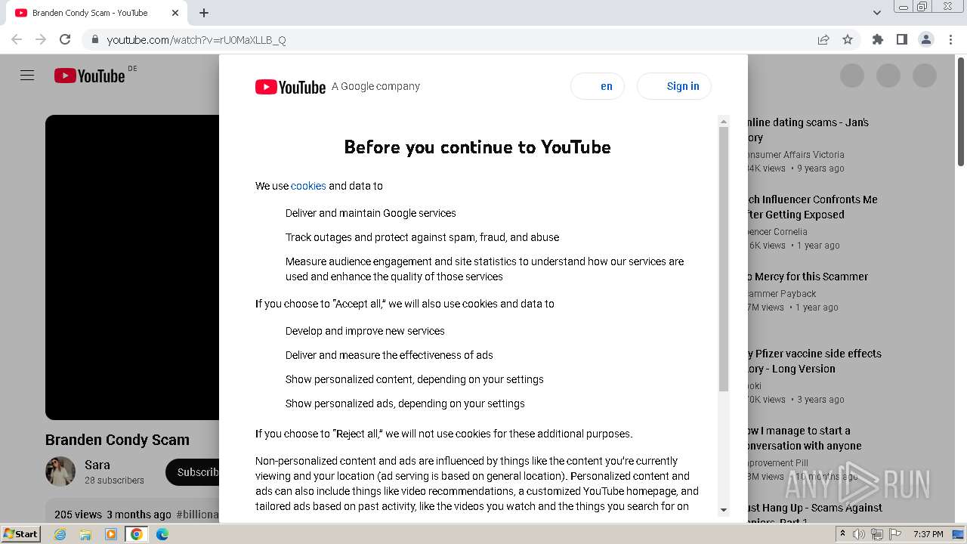967x544 pixels.
Task: Launch Microsoft Edge from the taskbar
Action: [x=162, y=534]
